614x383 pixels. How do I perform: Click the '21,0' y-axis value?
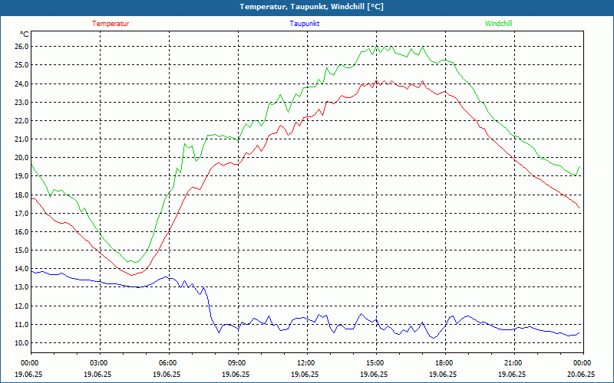tap(21, 139)
